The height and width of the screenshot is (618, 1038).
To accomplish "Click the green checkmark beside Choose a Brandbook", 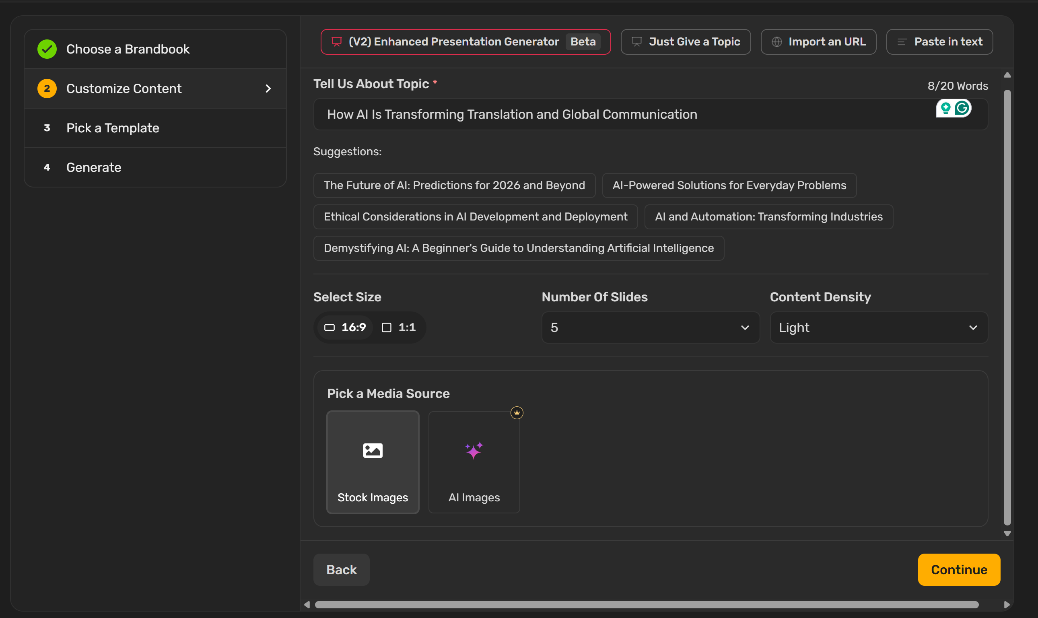I will pyautogui.click(x=47, y=49).
